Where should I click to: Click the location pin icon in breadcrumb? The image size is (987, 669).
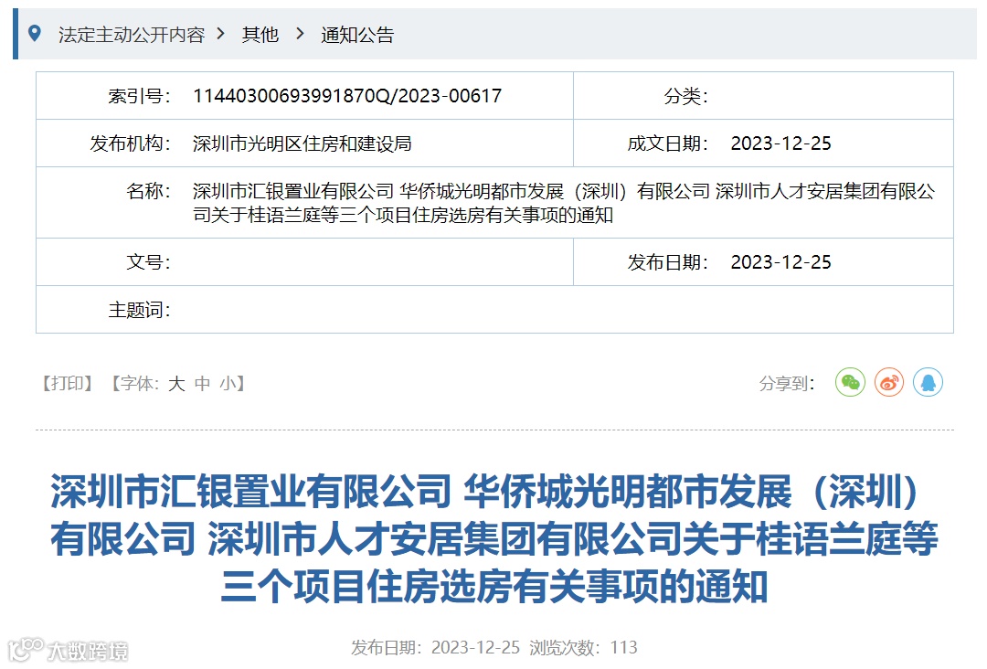(35, 33)
